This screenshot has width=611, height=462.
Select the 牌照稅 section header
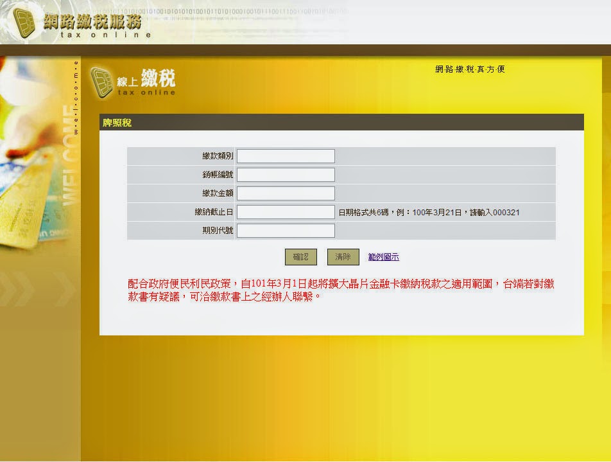point(117,123)
